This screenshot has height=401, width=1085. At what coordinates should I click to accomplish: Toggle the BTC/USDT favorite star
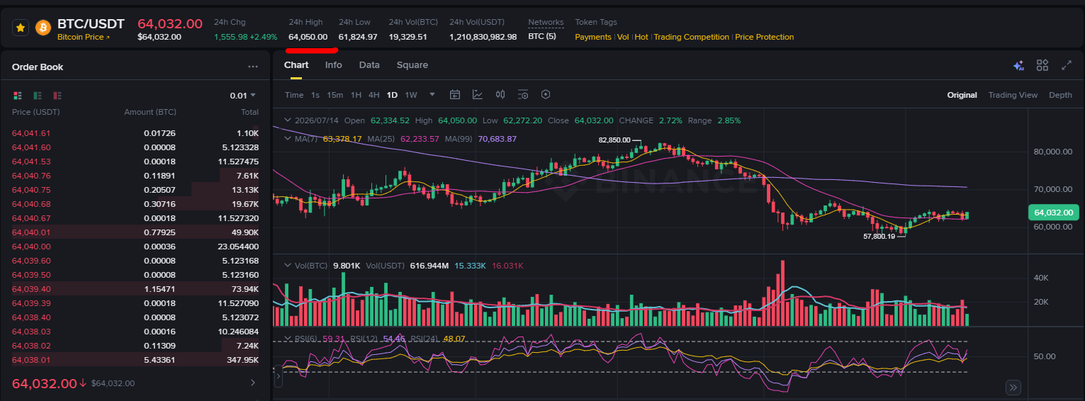coord(21,28)
